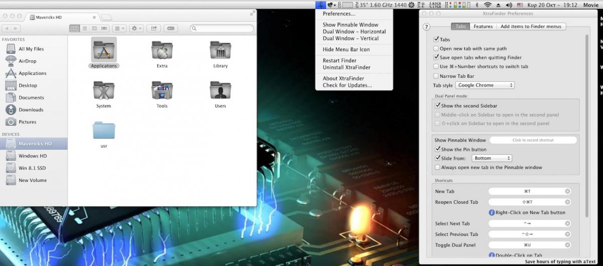The height and width of the screenshot is (266, 603).
Task: Switch Finder to icon view
Action: 75,29
